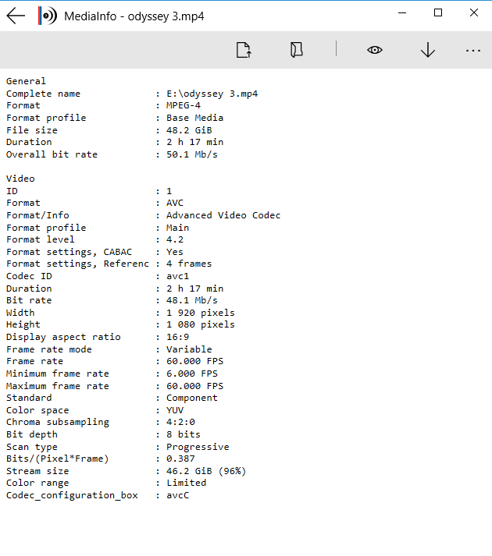Click the 'MPEG-4' format value
The height and width of the screenshot is (556, 492).
(x=184, y=105)
